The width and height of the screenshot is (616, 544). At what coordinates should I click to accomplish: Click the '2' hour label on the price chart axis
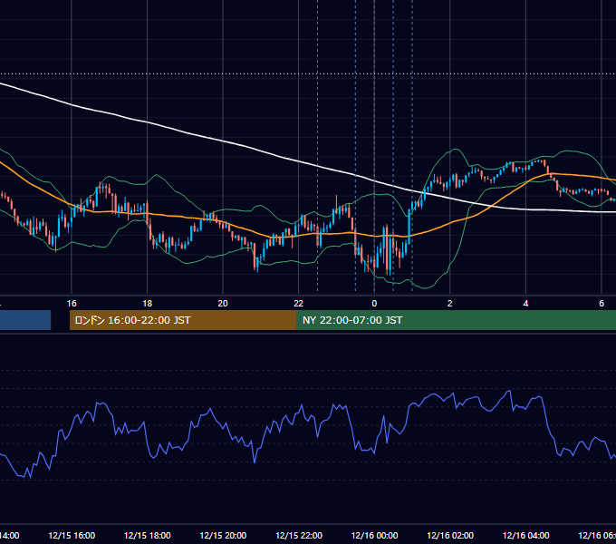(450, 304)
